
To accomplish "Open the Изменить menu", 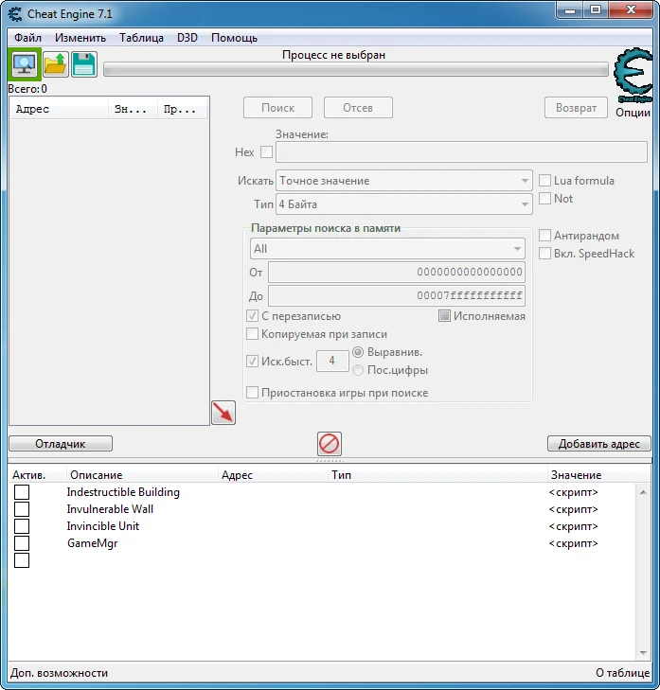I will tap(80, 38).
